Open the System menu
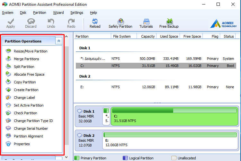This screenshot has width=241, height=161. [x=8, y=13]
